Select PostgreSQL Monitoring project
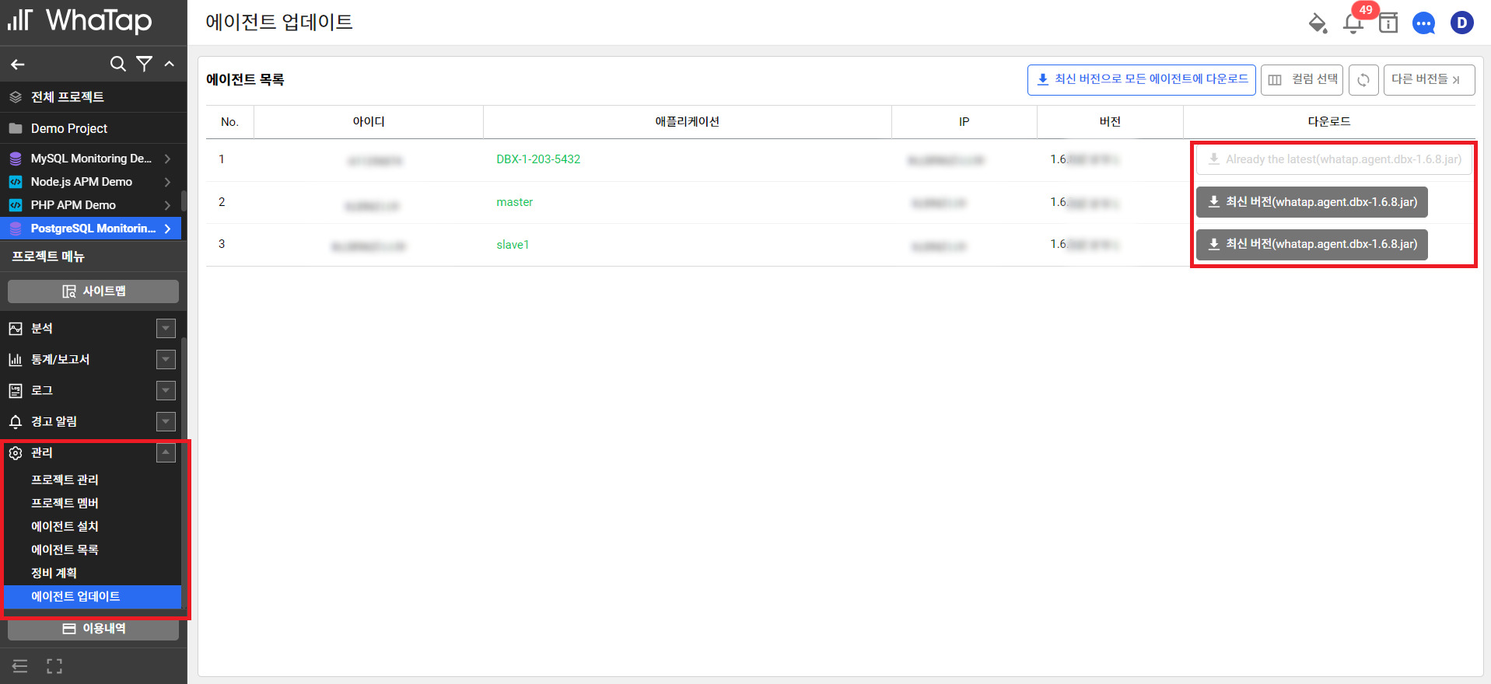 pos(91,229)
